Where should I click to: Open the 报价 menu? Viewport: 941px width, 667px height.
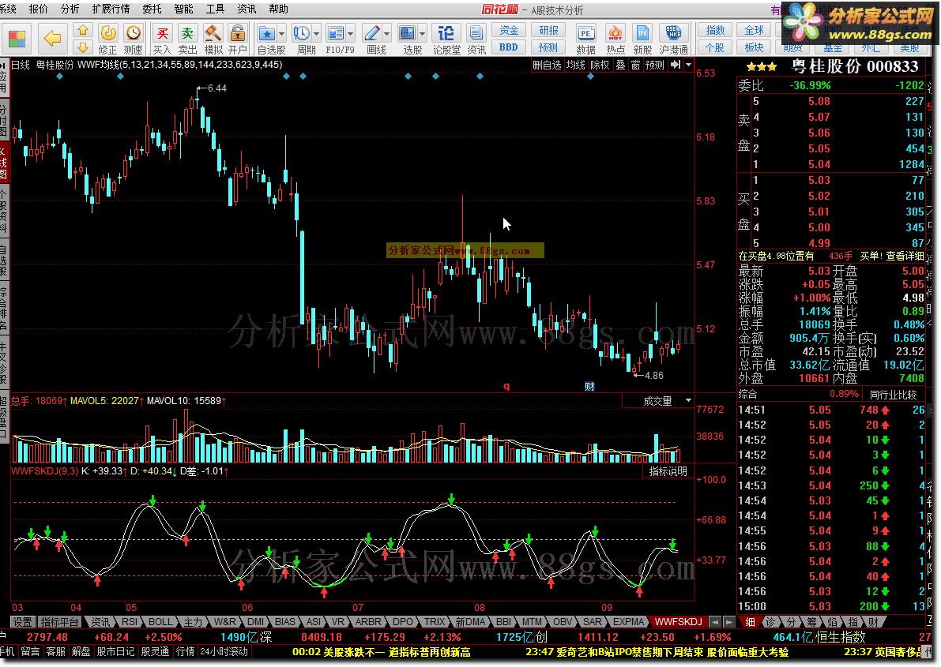point(39,9)
